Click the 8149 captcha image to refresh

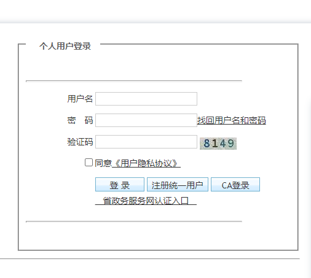point(218,144)
